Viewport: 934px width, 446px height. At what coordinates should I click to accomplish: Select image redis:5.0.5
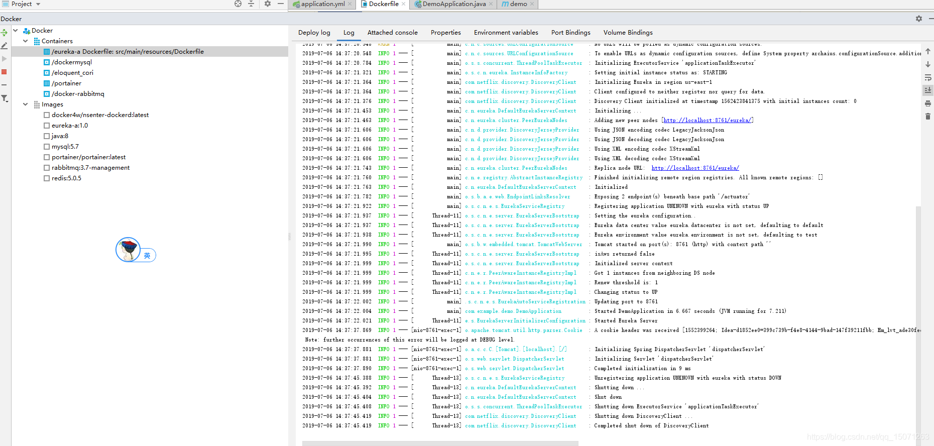pos(66,178)
